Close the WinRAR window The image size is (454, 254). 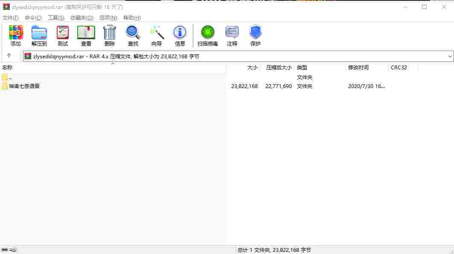click(444, 7)
